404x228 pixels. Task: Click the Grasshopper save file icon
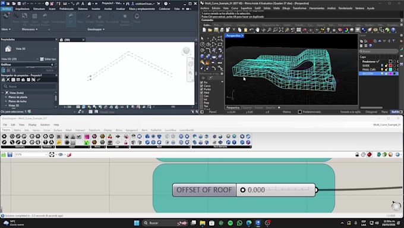pyautogui.click(x=10, y=154)
